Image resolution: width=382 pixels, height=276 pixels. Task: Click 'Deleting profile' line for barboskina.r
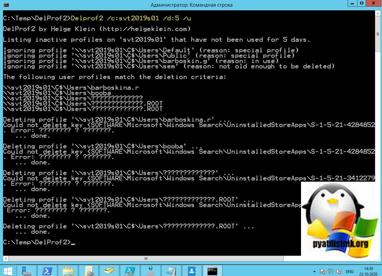116,120
